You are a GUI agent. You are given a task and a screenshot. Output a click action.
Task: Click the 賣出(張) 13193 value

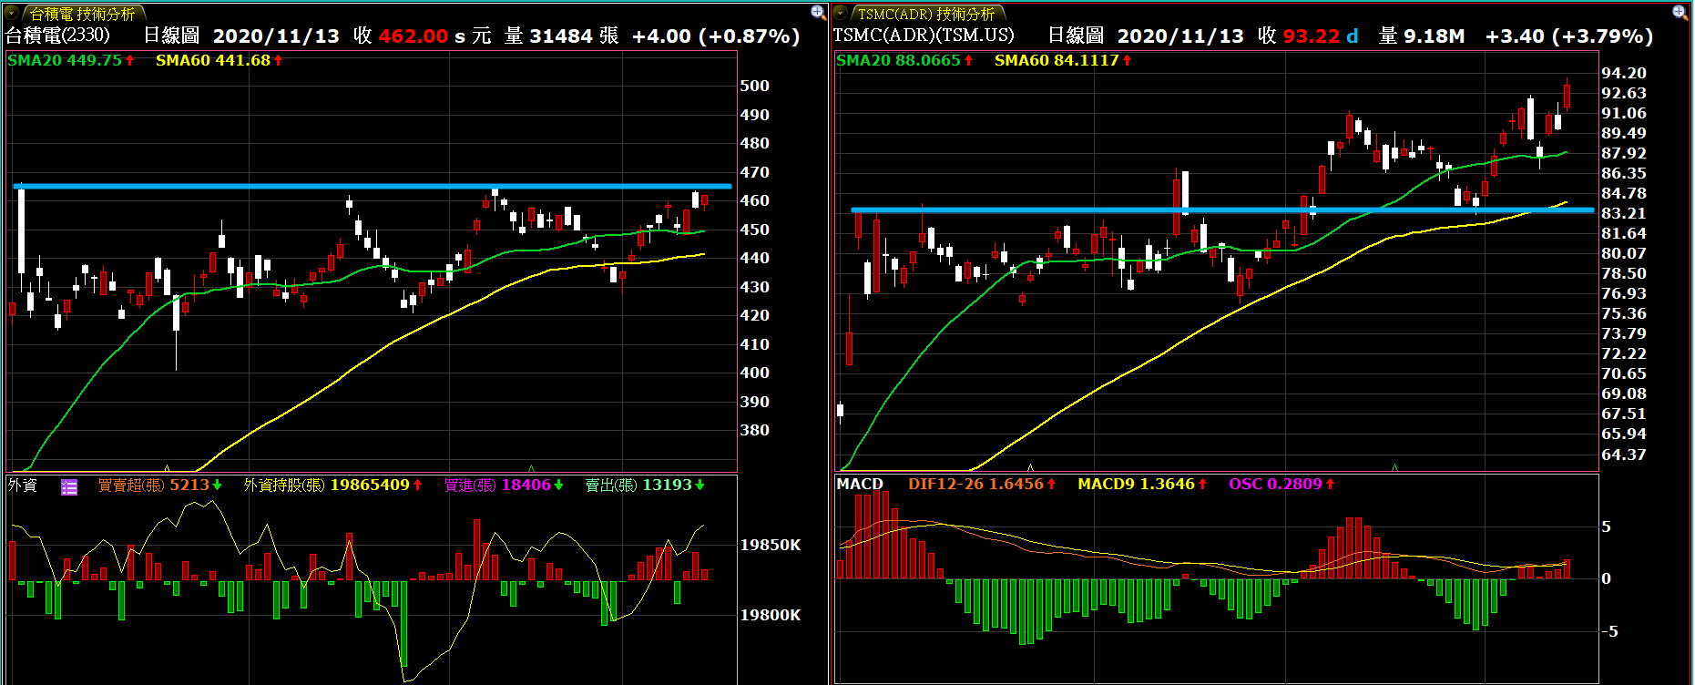coord(645,485)
